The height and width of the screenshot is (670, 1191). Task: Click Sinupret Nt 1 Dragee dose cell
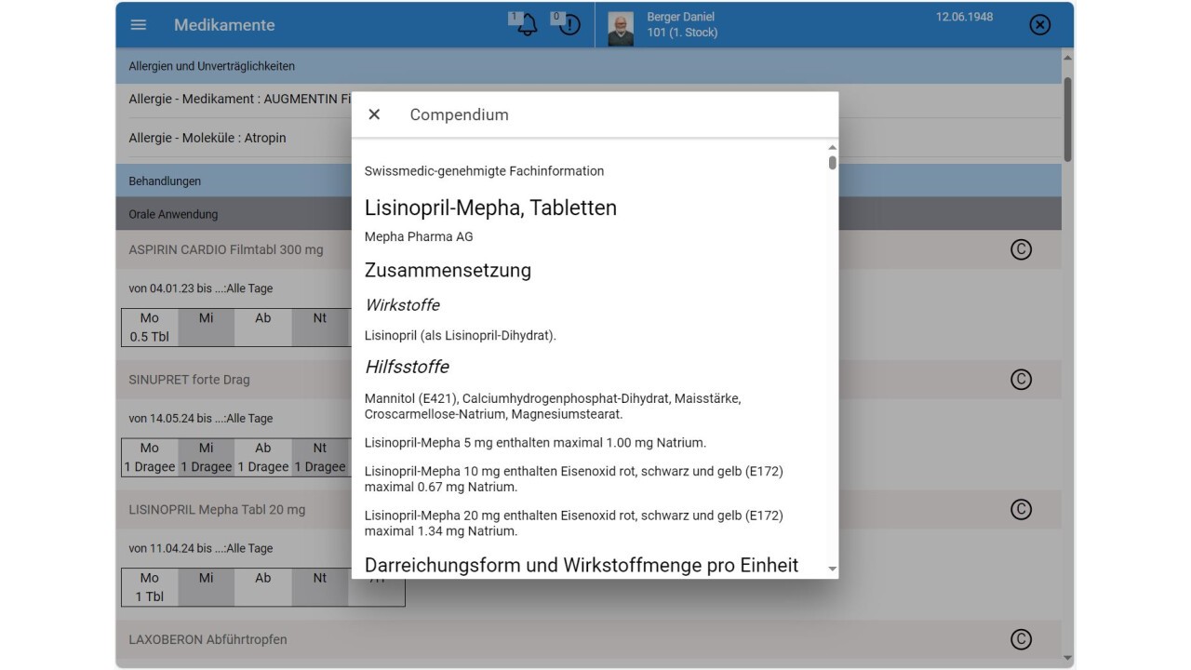click(319, 458)
